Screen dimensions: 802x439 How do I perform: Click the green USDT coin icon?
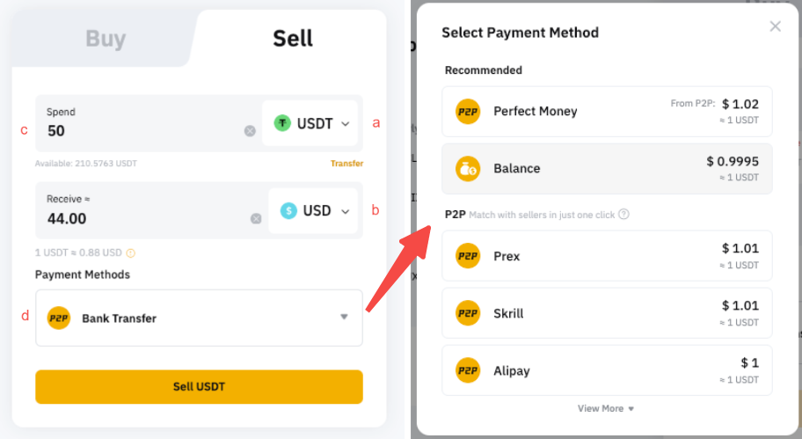282,123
